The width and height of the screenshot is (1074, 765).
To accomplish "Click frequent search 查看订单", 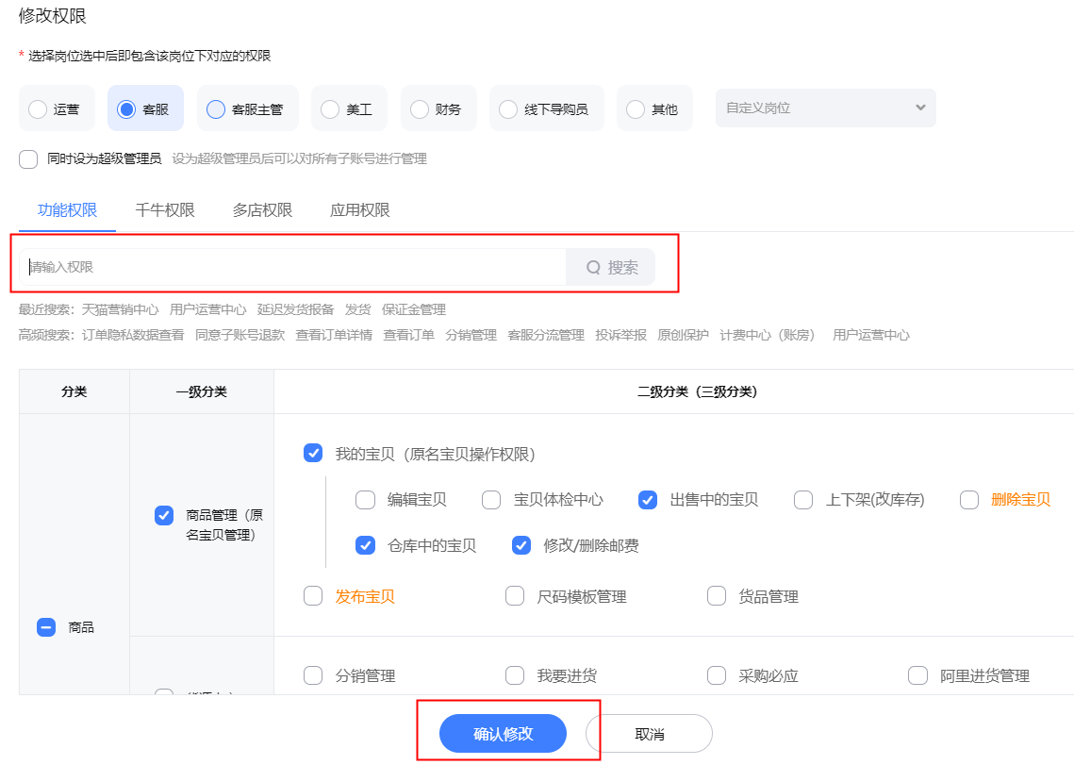I will pyautogui.click(x=409, y=335).
